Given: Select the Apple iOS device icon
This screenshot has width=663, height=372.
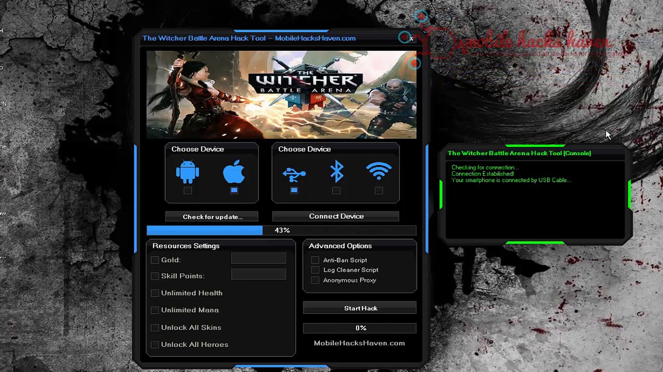Looking at the screenshot, I should point(234,172).
